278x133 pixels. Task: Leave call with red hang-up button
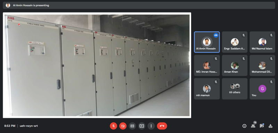[x=162, y=126]
